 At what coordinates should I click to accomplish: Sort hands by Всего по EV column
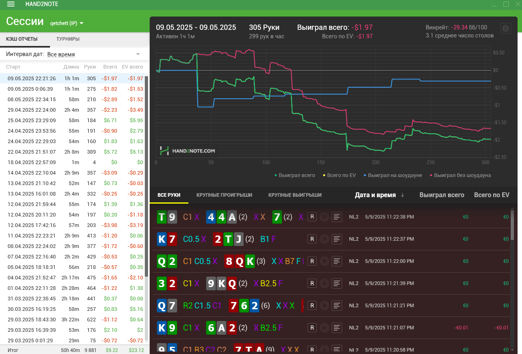tap(492, 195)
